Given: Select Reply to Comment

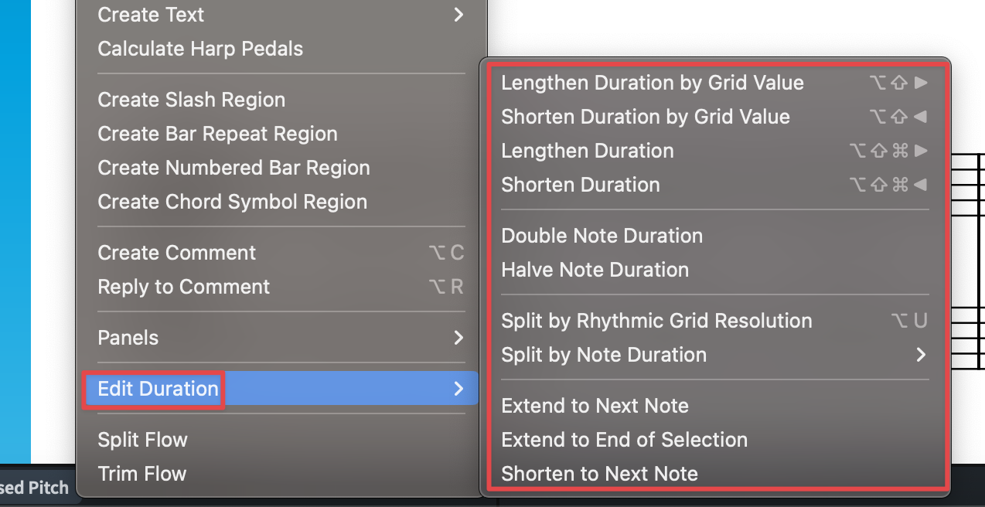Looking at the screenshot, I should [184, 287].
